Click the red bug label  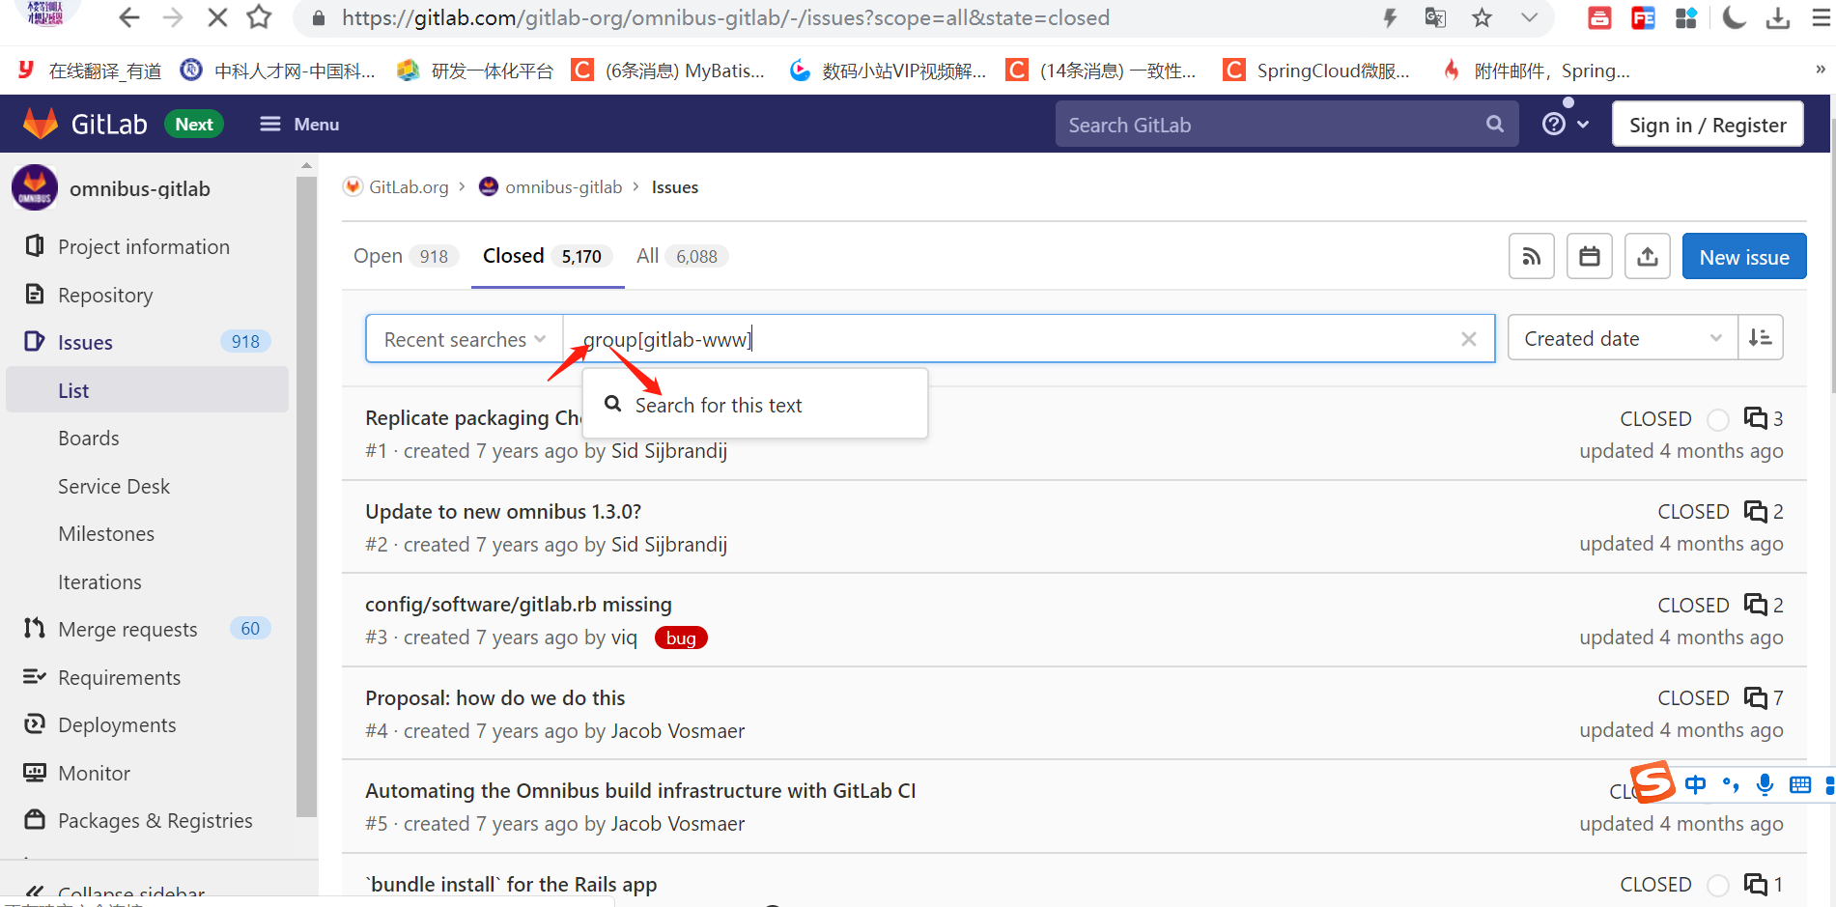point(681,638)
